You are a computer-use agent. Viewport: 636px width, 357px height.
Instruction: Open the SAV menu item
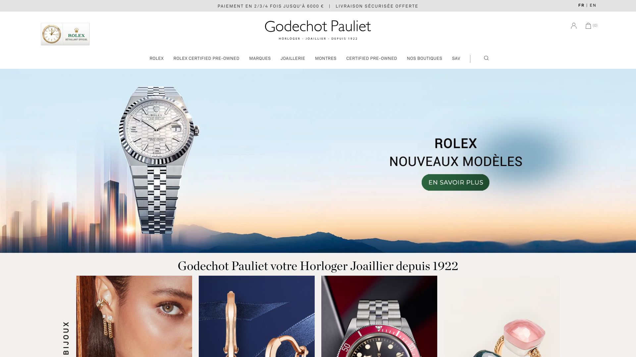[456, 59]
